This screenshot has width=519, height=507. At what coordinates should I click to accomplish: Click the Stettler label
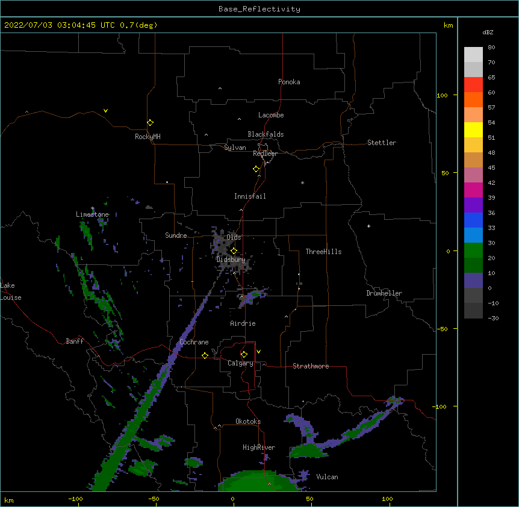pos(382,143)
